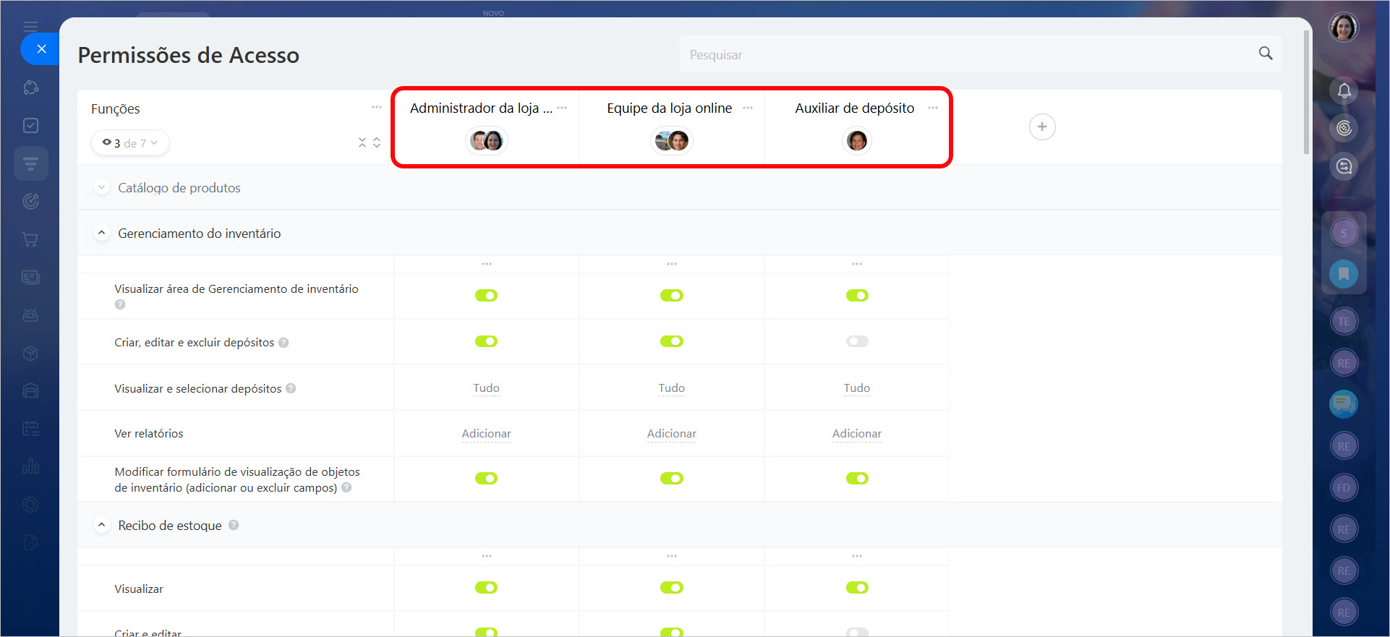Screen dimensions: 1390x637
Task: Click the Auxiliar de depósito member avatar
Action: (857, 140)
